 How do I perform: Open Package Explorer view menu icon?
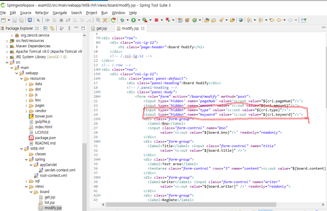[69, 28]
